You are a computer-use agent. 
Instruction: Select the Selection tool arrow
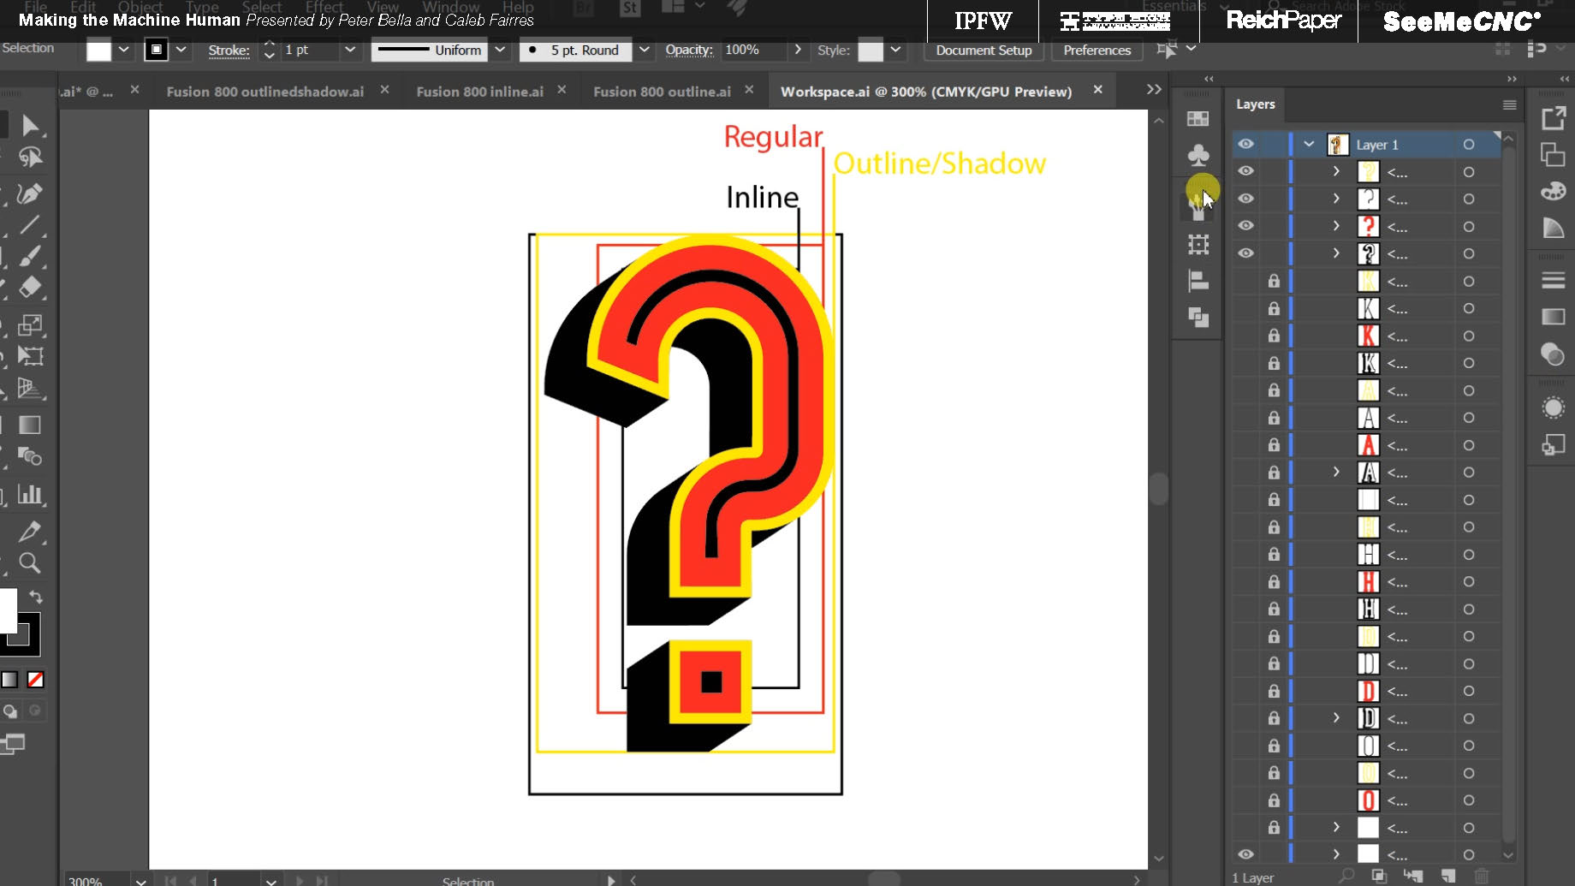click(x=30, y=126)
